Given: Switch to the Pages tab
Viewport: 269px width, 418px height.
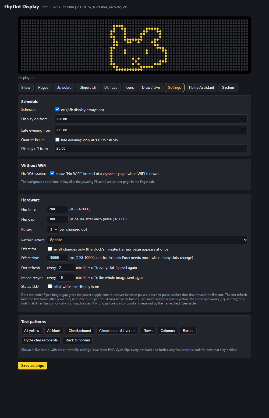Looking at the screenshot, I should click(x=43, y=88).
